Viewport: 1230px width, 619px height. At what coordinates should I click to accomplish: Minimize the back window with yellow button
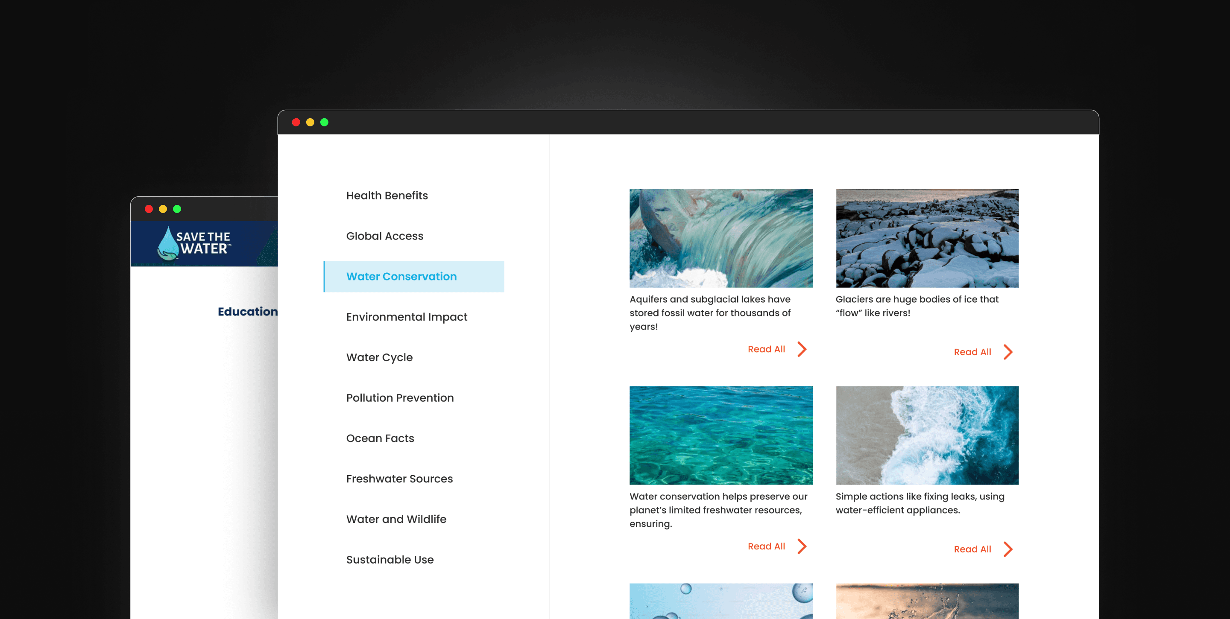(x=163, y=209)
